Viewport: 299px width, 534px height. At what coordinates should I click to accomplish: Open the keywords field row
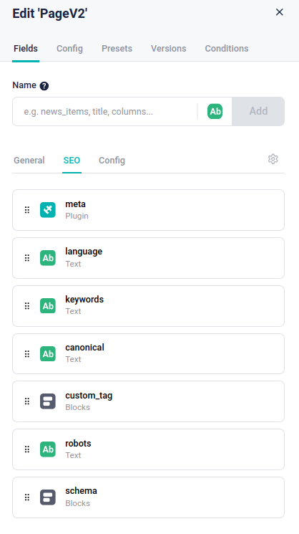[148, 306]
